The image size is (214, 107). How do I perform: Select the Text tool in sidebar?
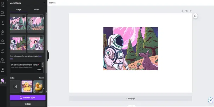pyautogui.click(x=3, y=23)
